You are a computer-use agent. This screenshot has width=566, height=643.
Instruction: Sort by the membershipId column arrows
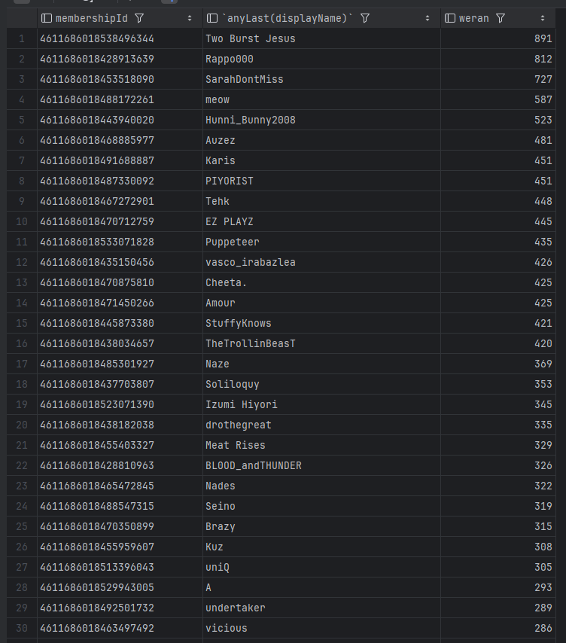coord(190,18)
